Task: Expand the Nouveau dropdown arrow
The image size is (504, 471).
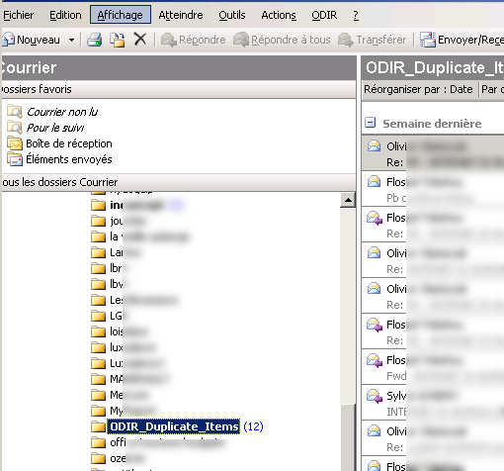Action: click(x=71, y=41)
